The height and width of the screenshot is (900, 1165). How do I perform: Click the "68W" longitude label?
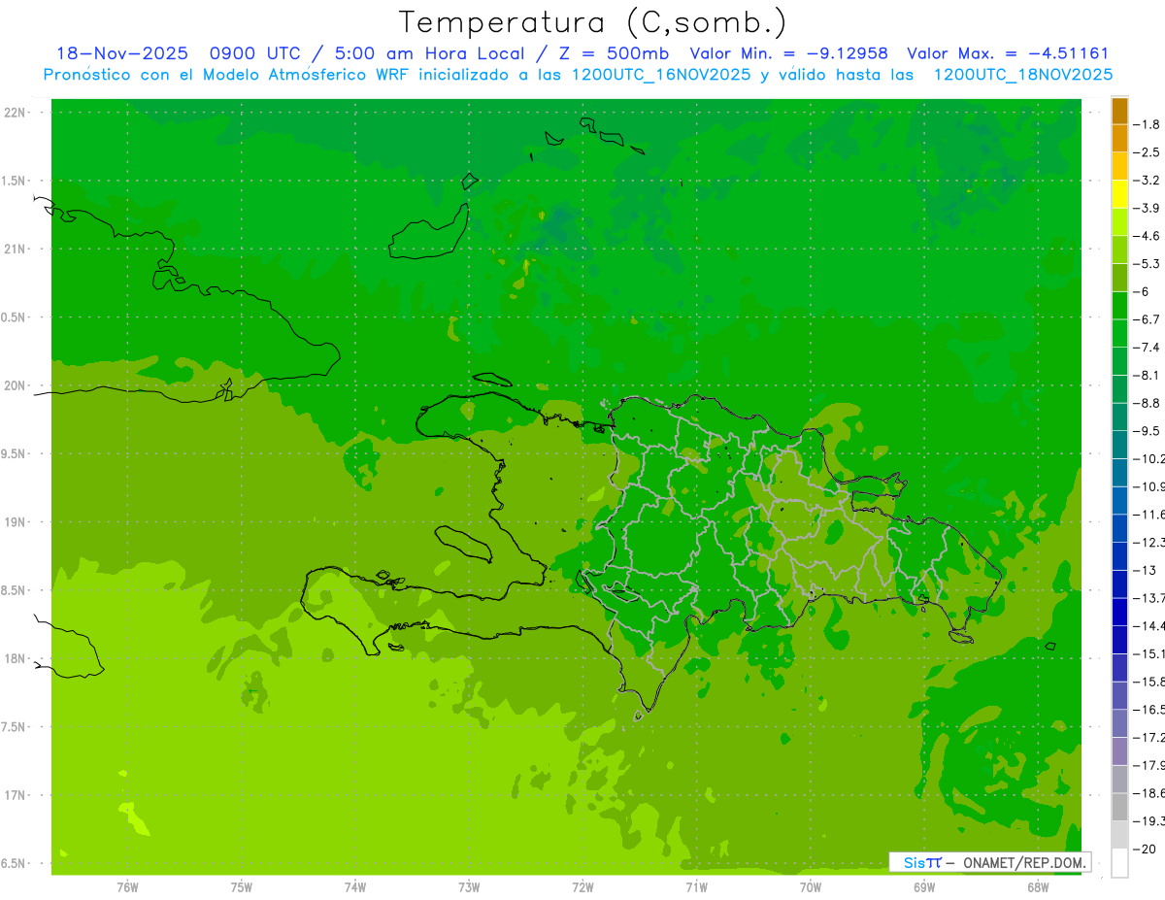click(x=1038, y=886)
